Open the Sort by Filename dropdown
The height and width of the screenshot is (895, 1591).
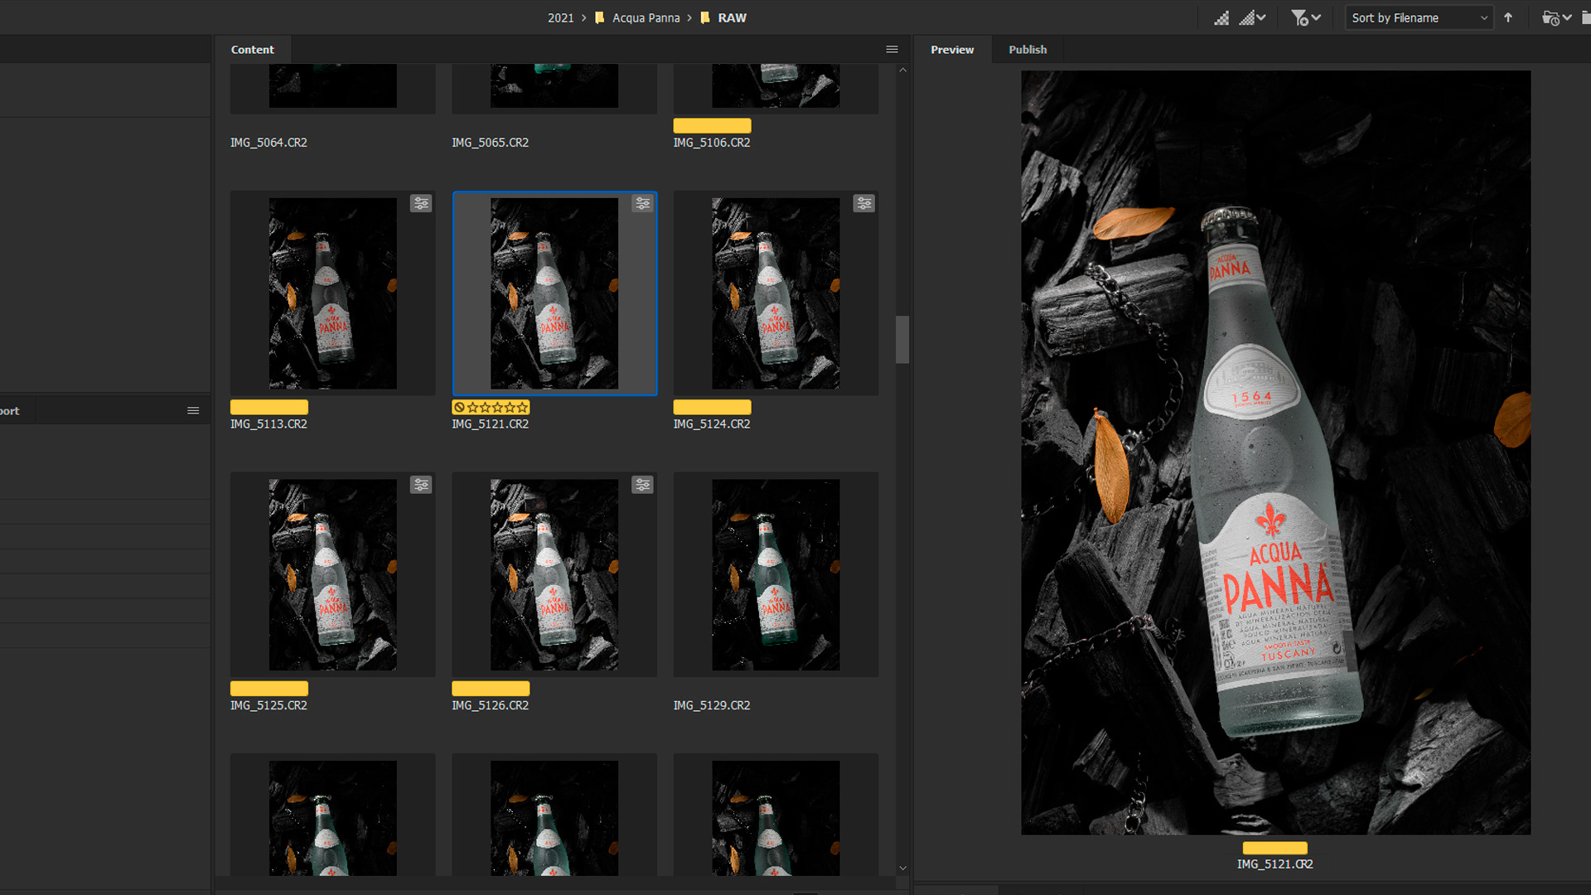[x=1419, y=17]
